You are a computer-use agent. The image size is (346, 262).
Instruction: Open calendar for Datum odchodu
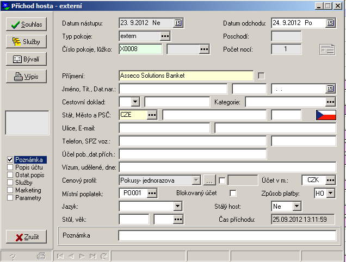(330, 23)
